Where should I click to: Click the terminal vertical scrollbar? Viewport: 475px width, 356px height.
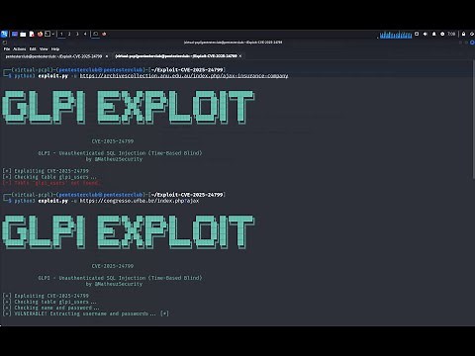tap(473, 121)
